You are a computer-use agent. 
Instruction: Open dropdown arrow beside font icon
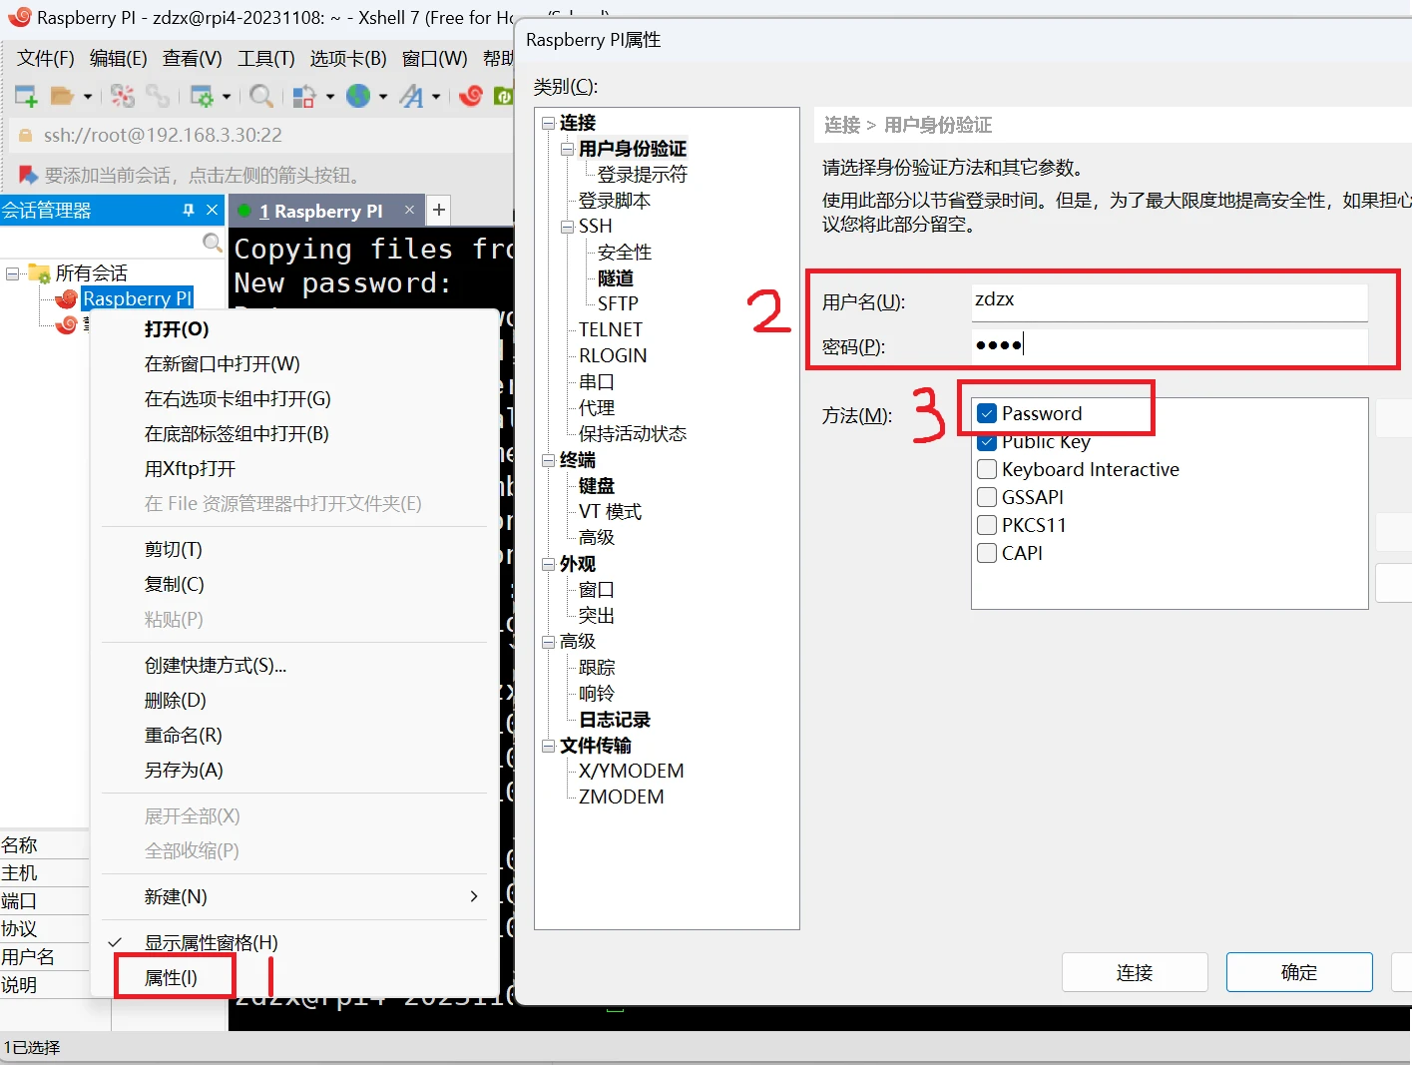tap(436, 97)
